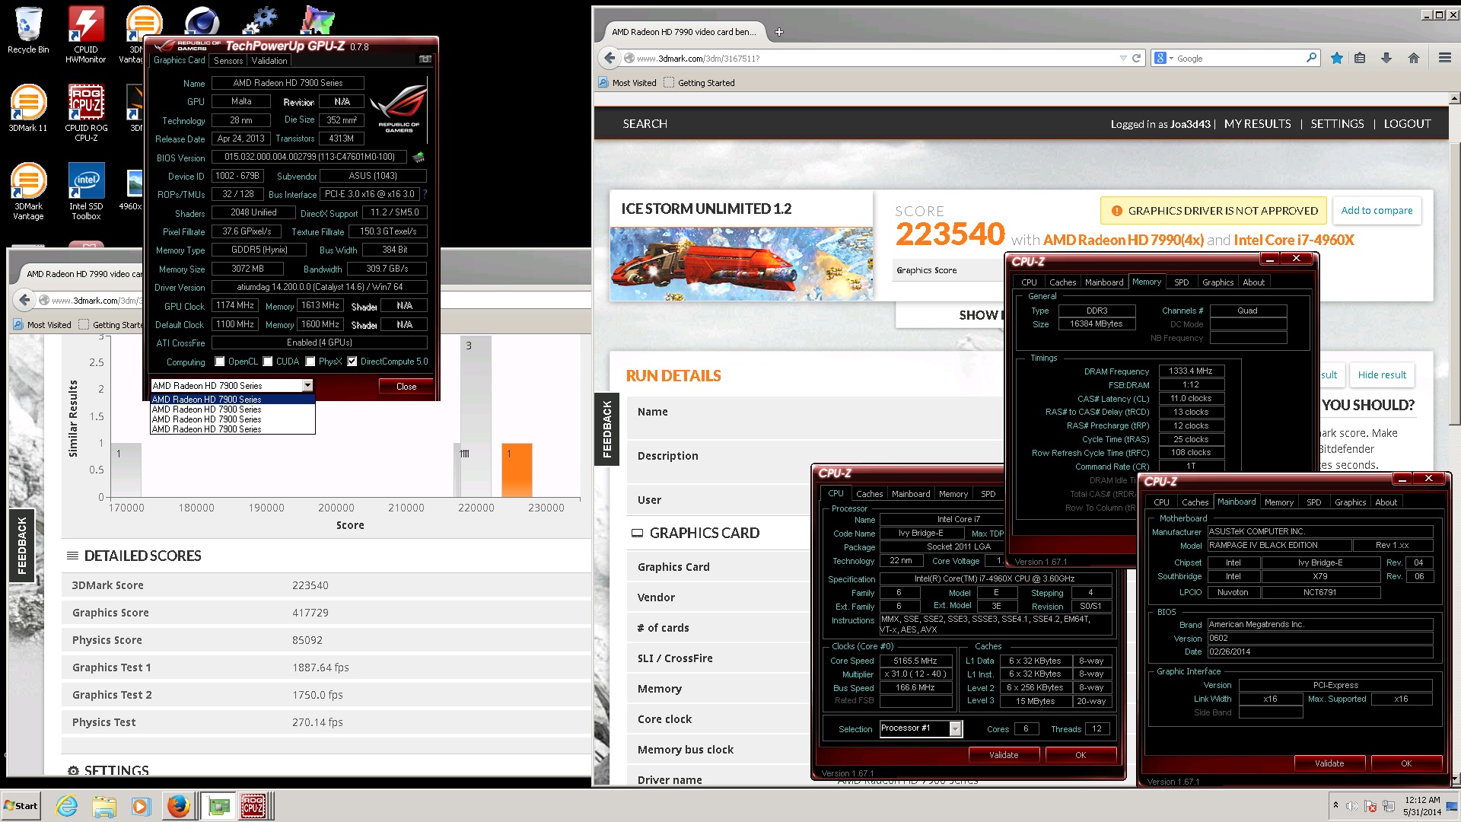The image size is (1461, 822).
Task: Toggle PhysX checkbox in GPU-Z
Action: tap(310, 362)
